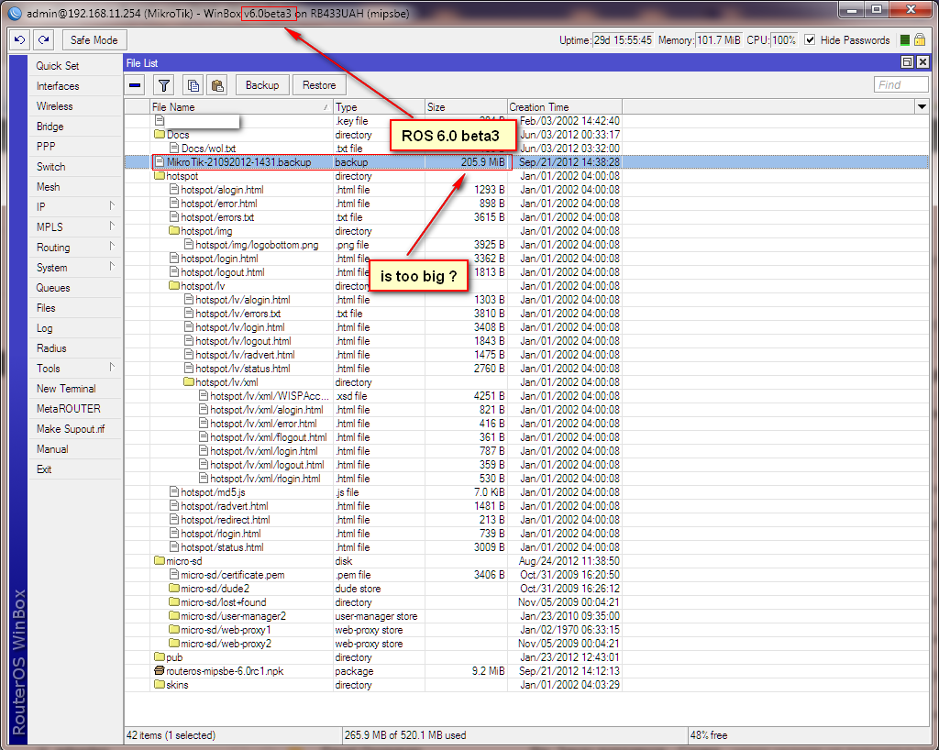Image resolution: width=939 pixels, height=750 pixels.
Task: Open the filter icon in File List toolbar
Action: tap(164, 84)
